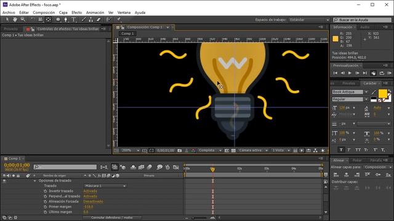Open the Efecto menu
The height and width of the screenshot is (221, 394).
76,12
